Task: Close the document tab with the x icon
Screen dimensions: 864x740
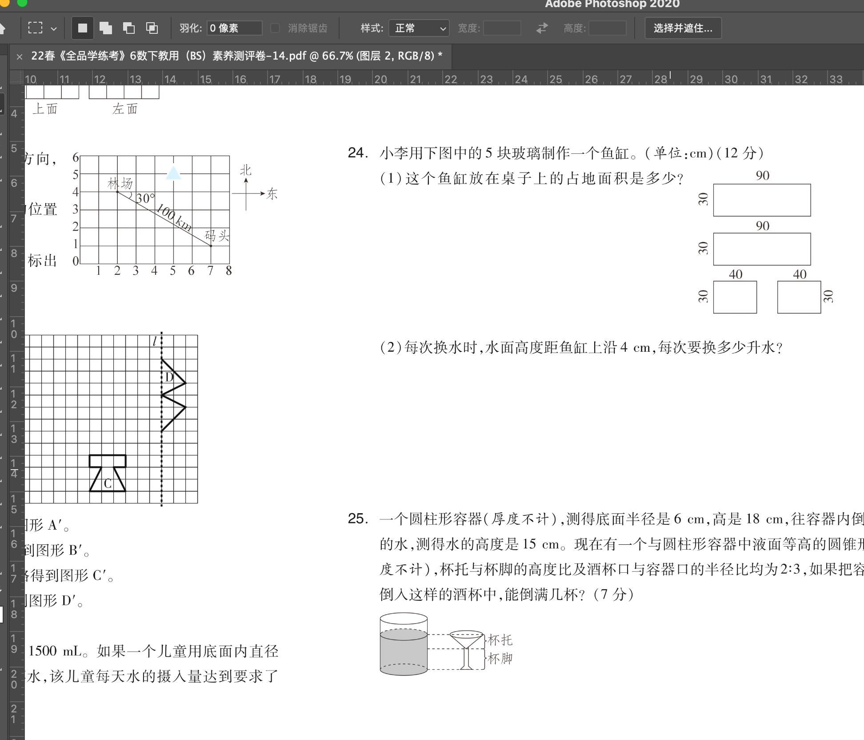Action: 19,56
